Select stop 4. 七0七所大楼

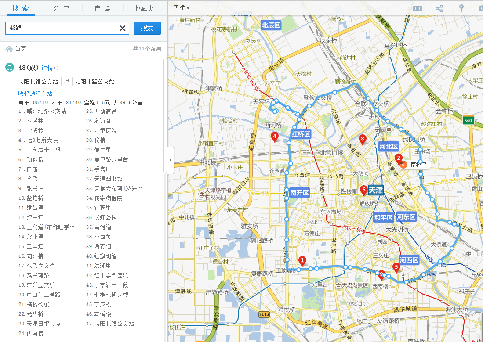[x=38, y=140]
